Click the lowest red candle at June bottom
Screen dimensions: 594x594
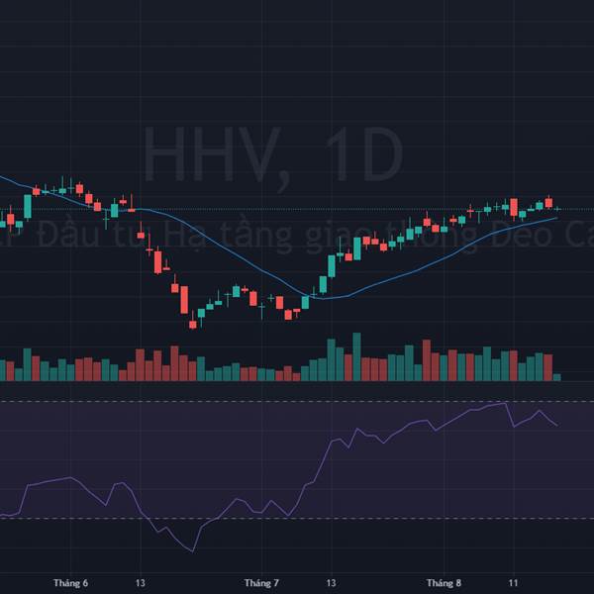193,325
